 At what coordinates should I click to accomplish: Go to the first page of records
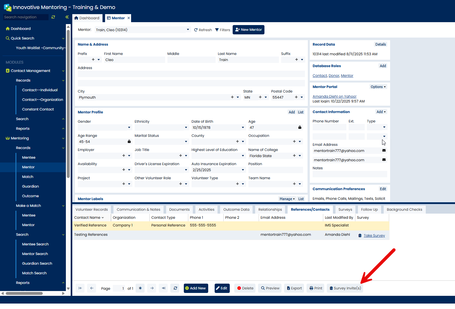(80, 288)
